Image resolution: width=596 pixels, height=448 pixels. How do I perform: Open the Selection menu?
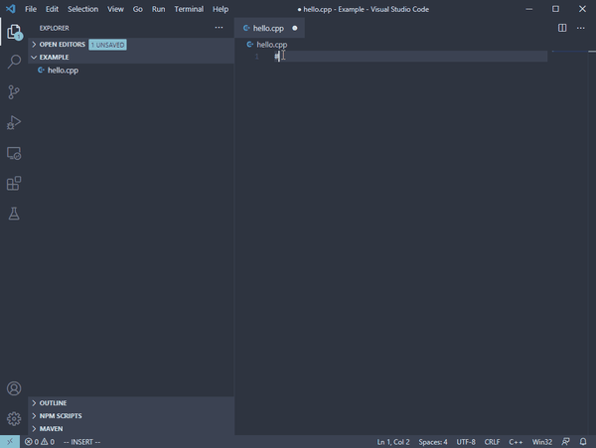pos(82,9)
